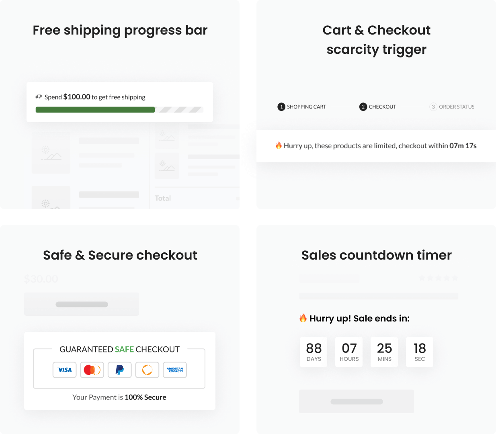
Task: Click the first product image thumbnail
Action: pos(51,153)
